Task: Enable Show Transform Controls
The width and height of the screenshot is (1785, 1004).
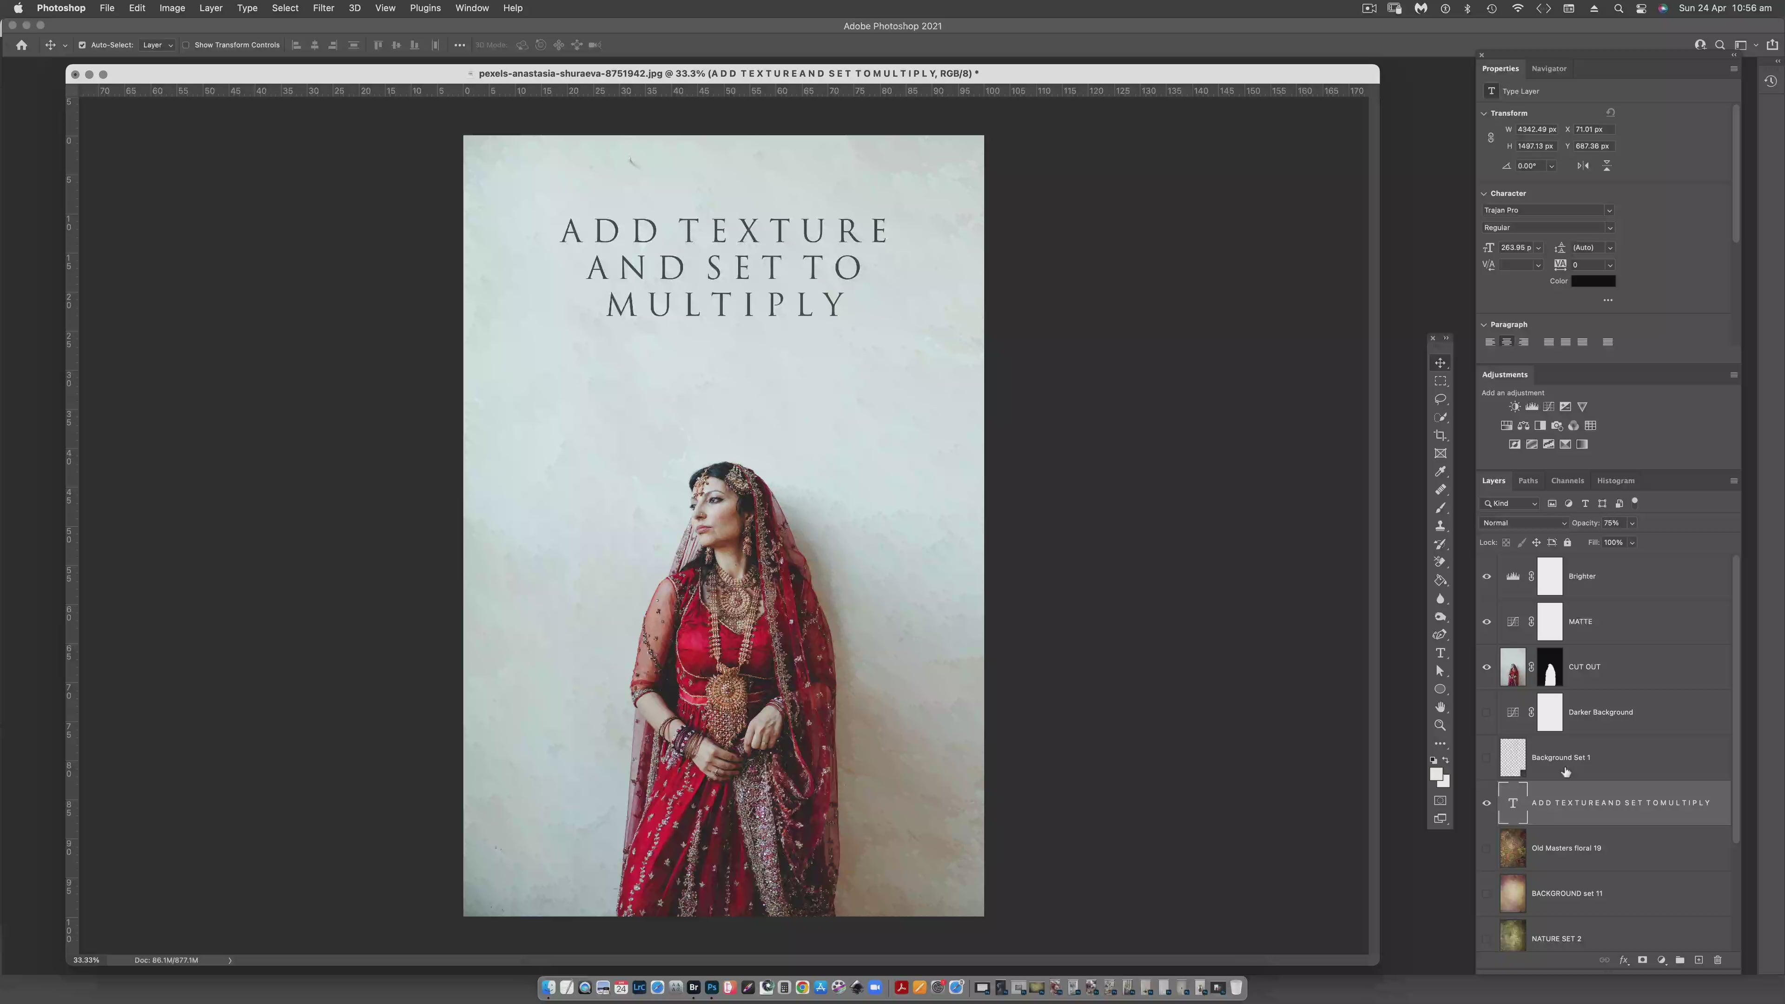Action: [186, 45]
